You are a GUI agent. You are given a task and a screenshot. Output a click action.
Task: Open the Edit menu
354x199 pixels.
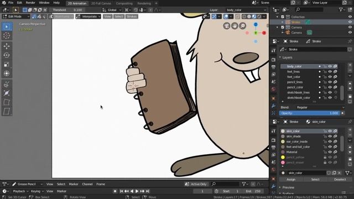19,3
